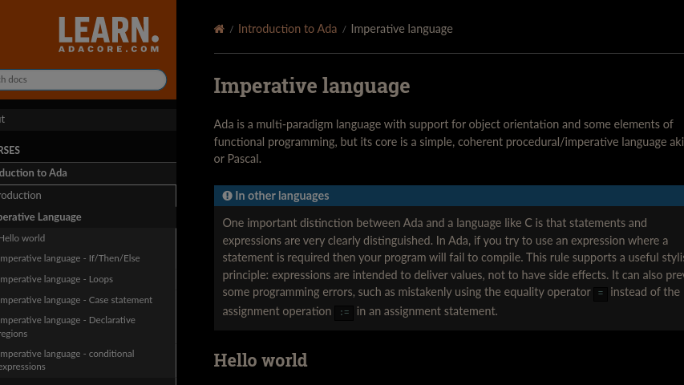Click the Imperative language page heading
The height and width of the screenshot is (385, 684).
312,86
